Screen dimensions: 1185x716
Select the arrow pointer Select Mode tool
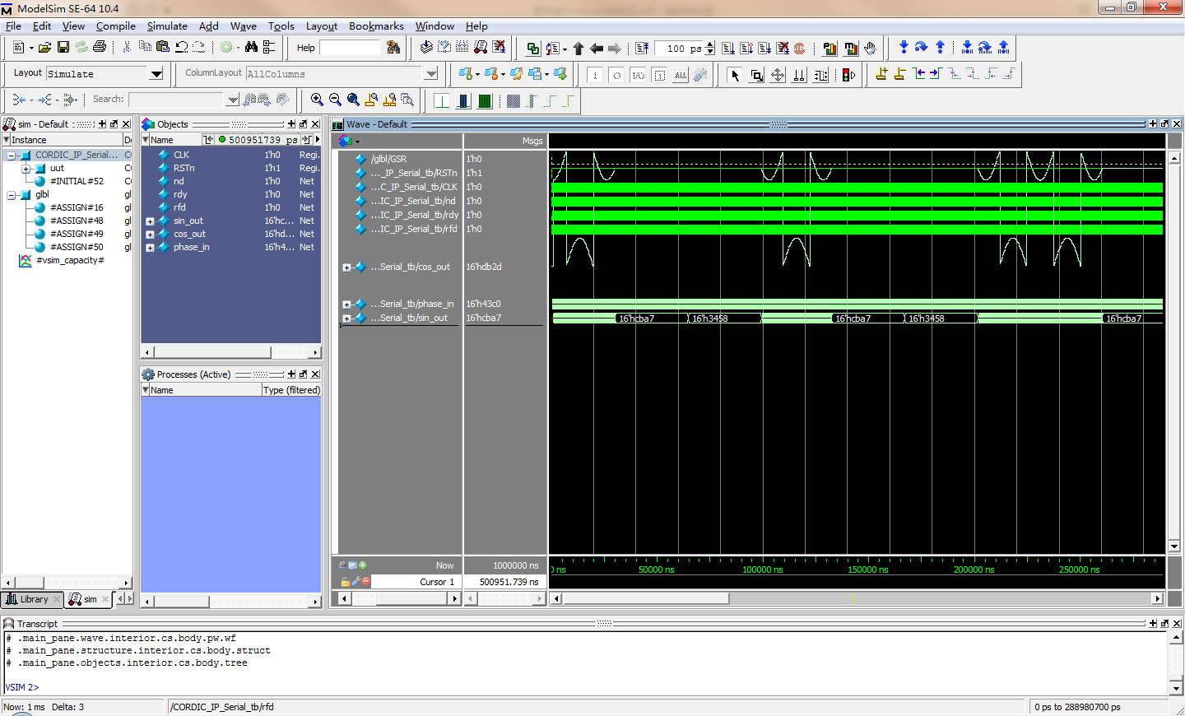(x=735, y=75)
